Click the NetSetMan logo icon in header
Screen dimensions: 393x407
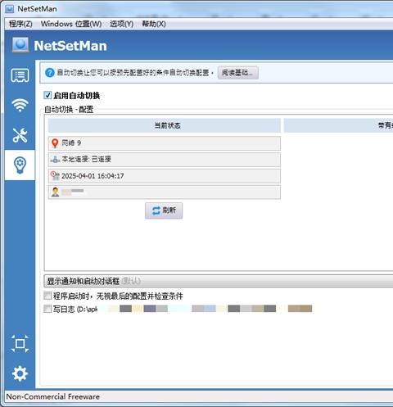pos(20,45)
